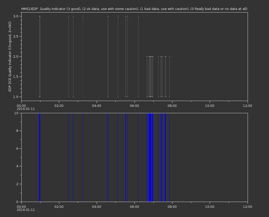Click the 8 tick on the blue-bar plot y-axis
Screen dimensions: 269x217
17,131
